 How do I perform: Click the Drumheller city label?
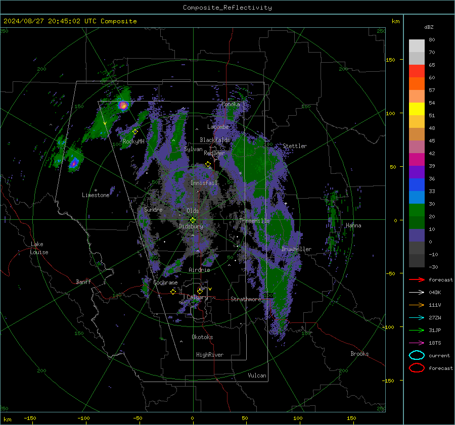coord(296,249)
